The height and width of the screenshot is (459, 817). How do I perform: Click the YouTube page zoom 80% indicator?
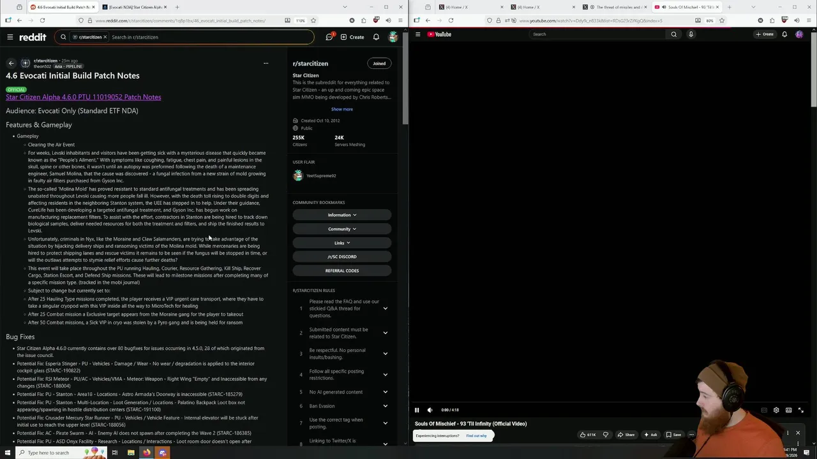click(x=709, y=20)
